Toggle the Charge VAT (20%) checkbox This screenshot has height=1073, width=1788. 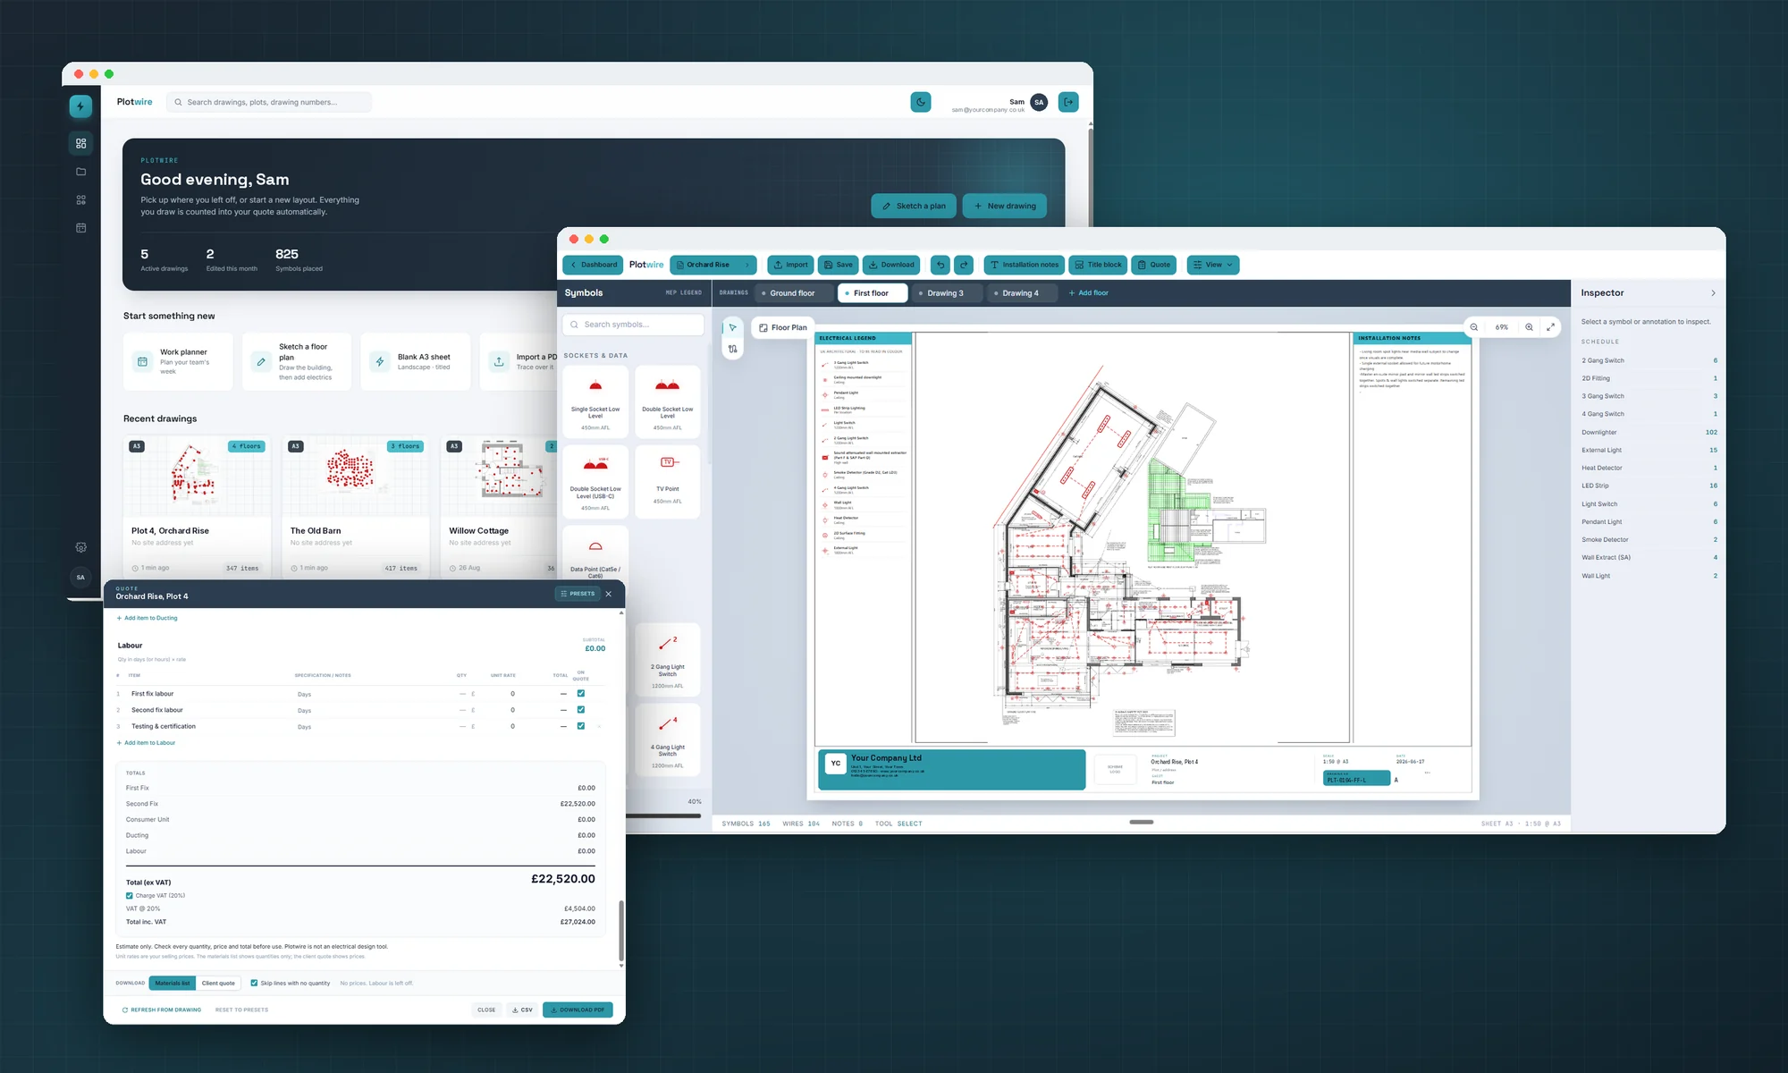(x=130, y=896)
